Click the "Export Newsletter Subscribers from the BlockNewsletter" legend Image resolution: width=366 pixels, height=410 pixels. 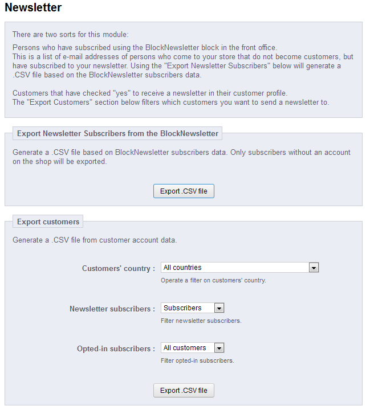tap(117, 134)
